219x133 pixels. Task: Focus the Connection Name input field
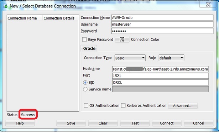(x=162, y=18)
